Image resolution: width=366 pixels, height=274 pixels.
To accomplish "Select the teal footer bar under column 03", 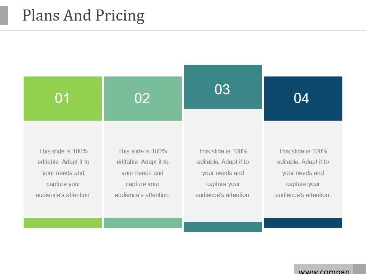I will point(223,227).
